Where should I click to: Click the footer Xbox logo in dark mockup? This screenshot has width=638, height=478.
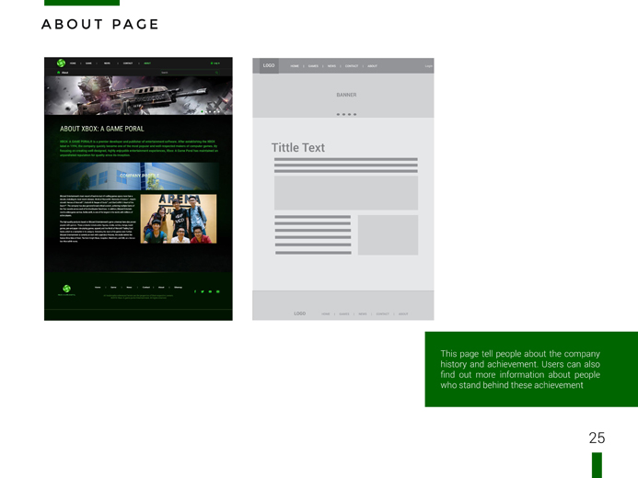coord(66,289)
